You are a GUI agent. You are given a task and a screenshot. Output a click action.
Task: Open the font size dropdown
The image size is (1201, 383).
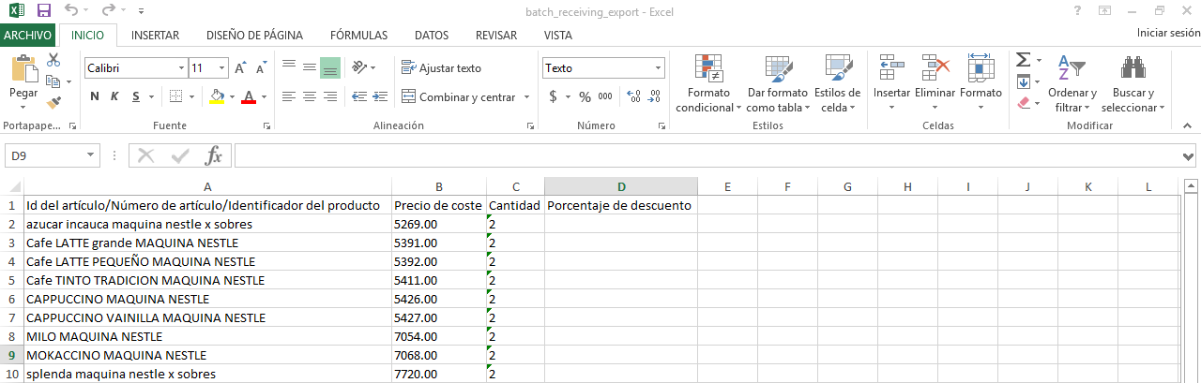coord(221,67)
